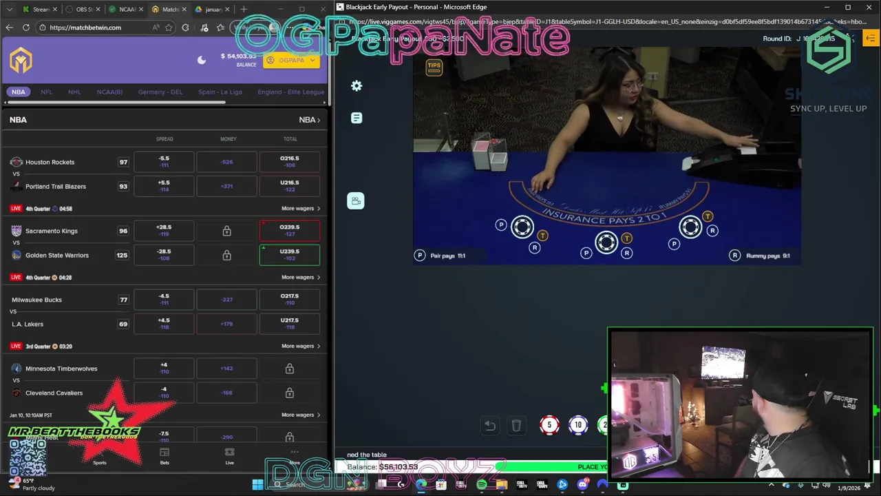Select NBA sport tab
881x496 pixels.
(19, 92)
